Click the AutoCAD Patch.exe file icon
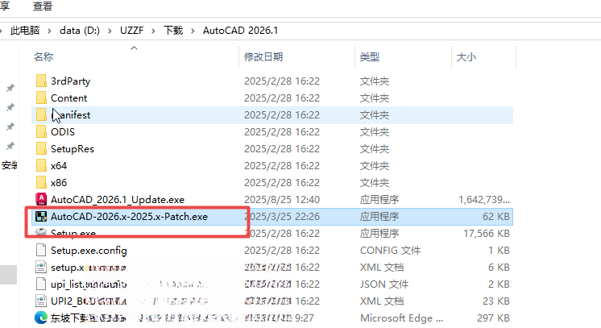Image resolution: width=601 pixels, height=328 pixels. pyautogui.click(x=41, y=216)
